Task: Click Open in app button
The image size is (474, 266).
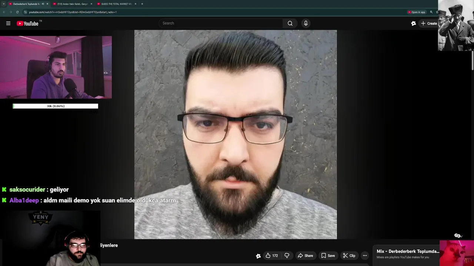Action: coord(417,12)
